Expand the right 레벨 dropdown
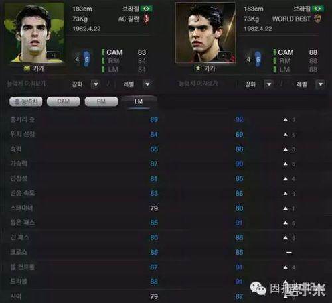332x303 pixels. pos(321,84)
